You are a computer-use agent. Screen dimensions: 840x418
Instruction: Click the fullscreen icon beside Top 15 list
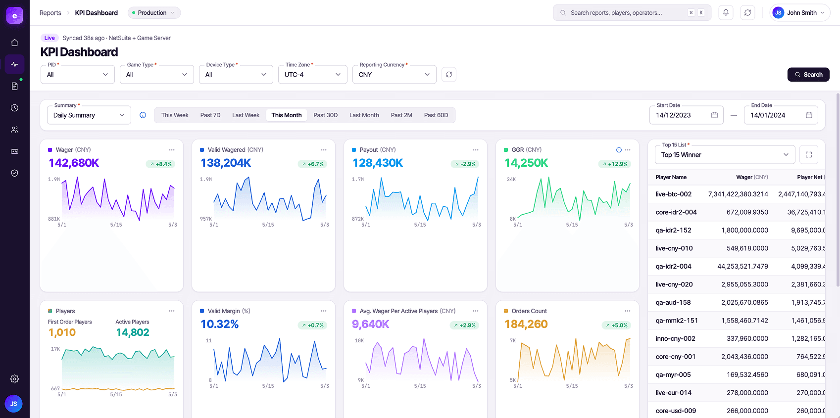(809, 155)
